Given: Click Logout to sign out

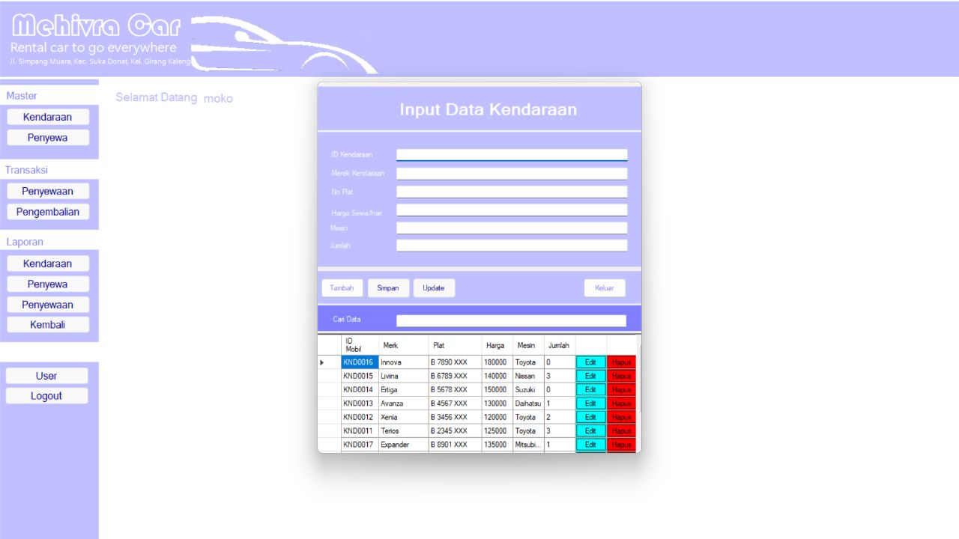Looking at the screenshot, I should point(46,395).
